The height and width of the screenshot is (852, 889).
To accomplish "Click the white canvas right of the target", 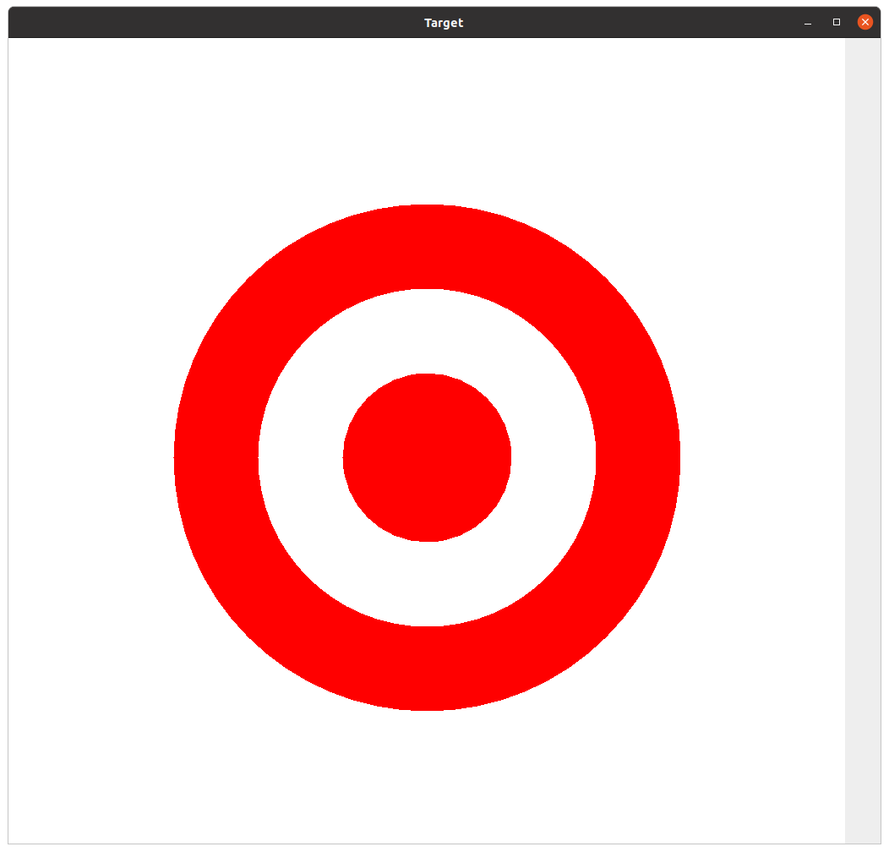I will 761,457.
